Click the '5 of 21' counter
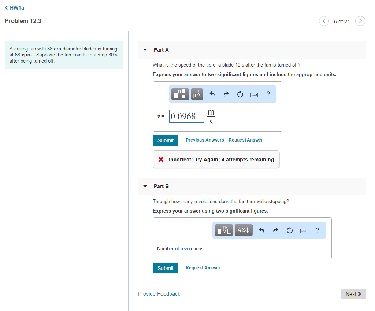This screenshot has width=375, height=311. 342,22
